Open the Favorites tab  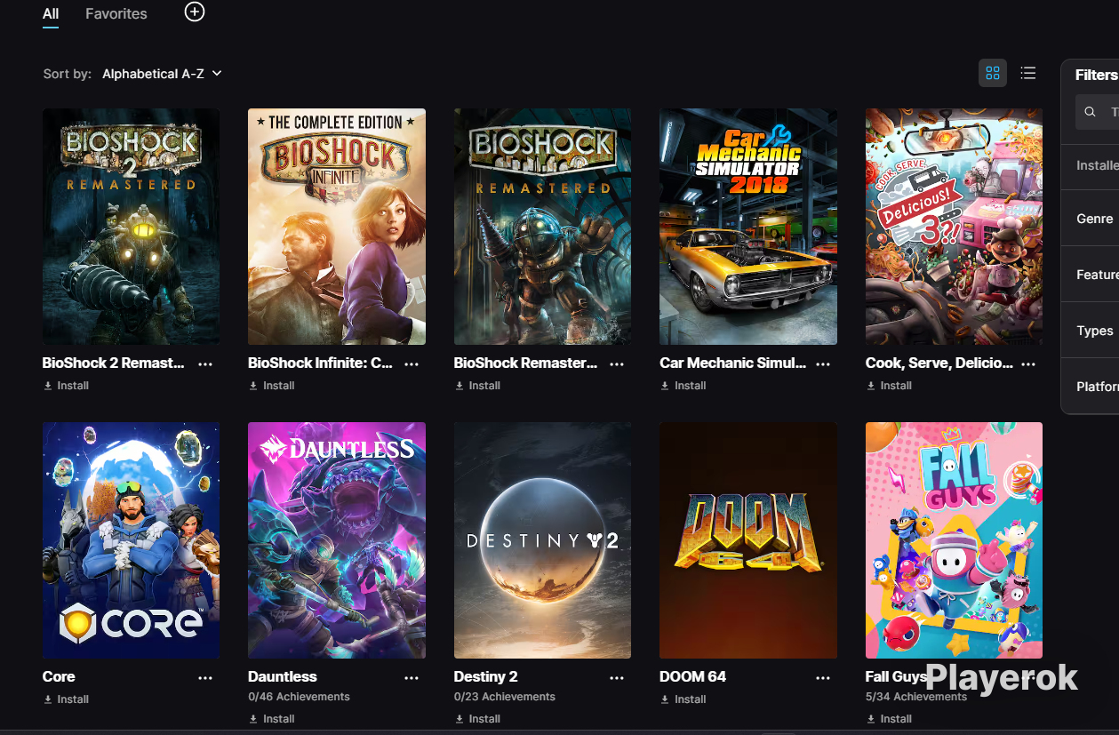tap(116, 13)
